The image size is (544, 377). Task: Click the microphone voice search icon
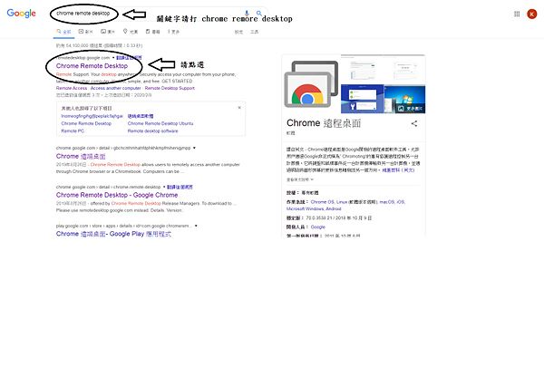coord(247,14)
